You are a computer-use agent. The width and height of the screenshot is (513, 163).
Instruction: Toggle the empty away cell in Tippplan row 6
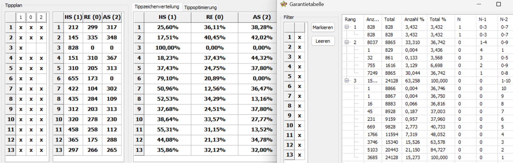click(41, 78)
